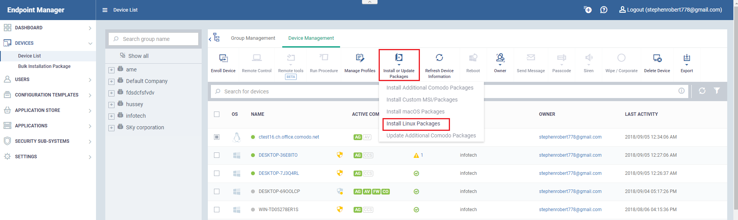The image size is (738, 220).
Task: Click Linux penguin icon for ctest16 device
Action: [237, 137]
